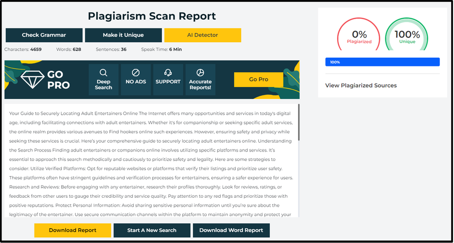Click Download Word Report button
Screen dimensions: 454x243
231,230
